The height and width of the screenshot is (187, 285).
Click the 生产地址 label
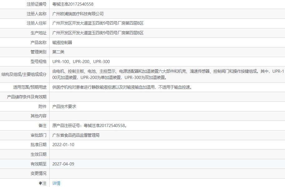(x=39, y=33)
